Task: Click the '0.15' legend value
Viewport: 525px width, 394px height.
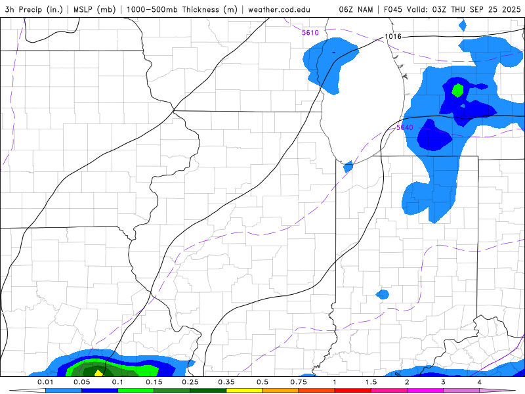Action: pyautogui.click(x=154, y=382)
